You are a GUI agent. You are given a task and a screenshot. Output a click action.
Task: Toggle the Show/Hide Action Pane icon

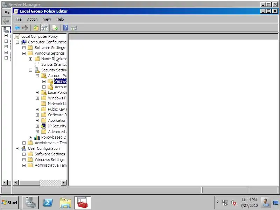(x=74, y=28)
